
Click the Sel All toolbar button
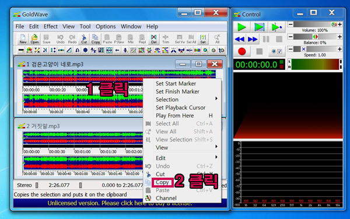point(191,39)
